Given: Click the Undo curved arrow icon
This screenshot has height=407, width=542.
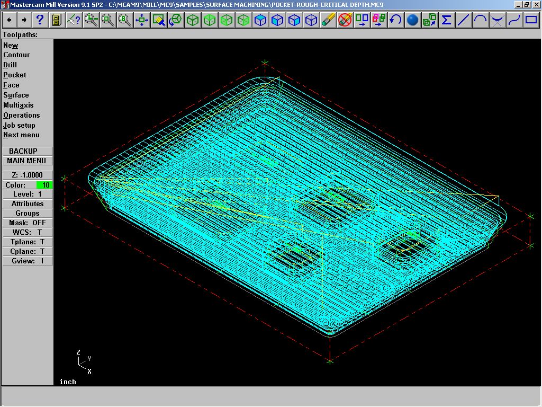Looking at the screenshot, I should coord(396,20).
